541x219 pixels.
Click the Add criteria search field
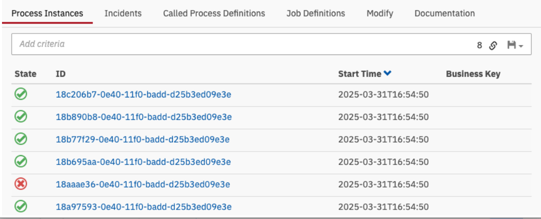pos(240,44)
